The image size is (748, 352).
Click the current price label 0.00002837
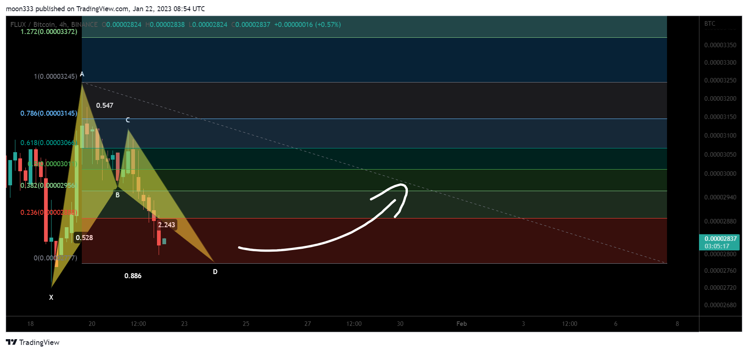(721, 239)
